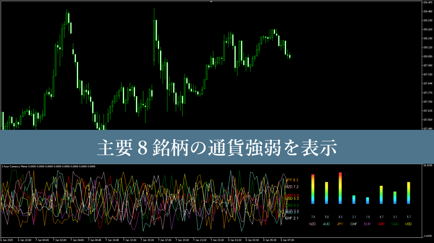The image size is (434, 243).
Task: Click the orange JPY label under bars
Action: (x=340, y=224)
